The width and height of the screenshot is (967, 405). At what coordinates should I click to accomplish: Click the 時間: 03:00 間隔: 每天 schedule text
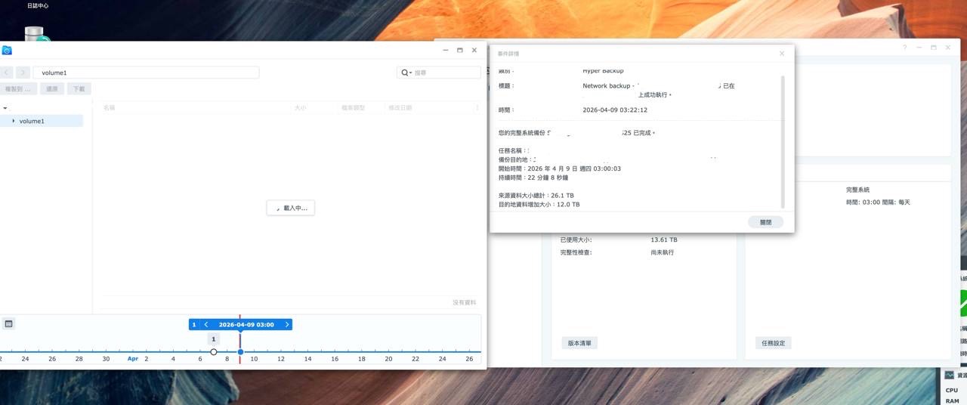pyautogui.click(x=878, y=202)
